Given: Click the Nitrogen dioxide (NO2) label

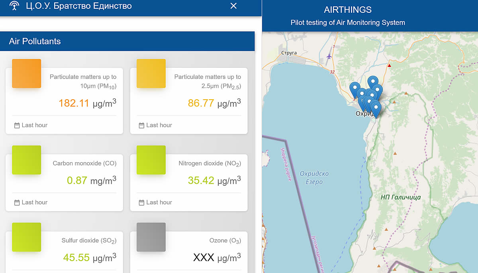Looking at the screenshot, I should pos(210,163).
